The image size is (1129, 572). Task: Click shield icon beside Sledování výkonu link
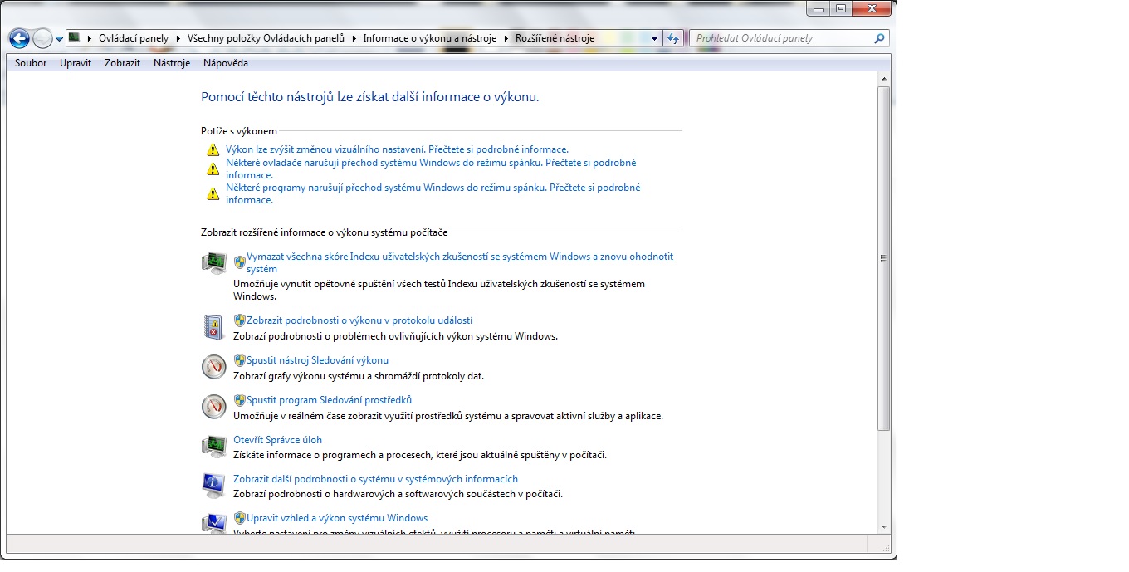point(240,360)
